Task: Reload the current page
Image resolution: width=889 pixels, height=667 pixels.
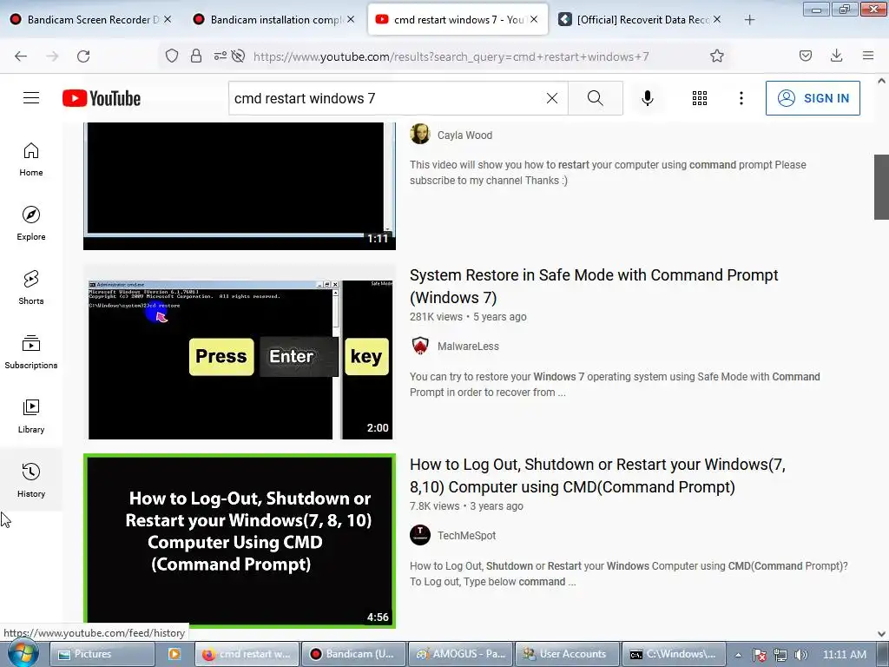Action: pyautogui.click(x=83, y=56)
